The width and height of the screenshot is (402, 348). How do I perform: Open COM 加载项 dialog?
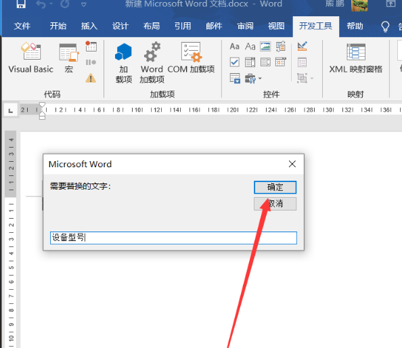[191, 58]
